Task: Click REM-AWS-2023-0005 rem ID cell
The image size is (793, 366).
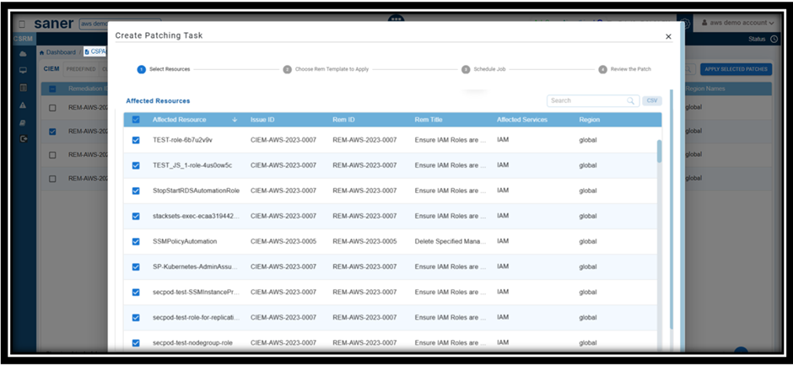Action: [364, 242]
